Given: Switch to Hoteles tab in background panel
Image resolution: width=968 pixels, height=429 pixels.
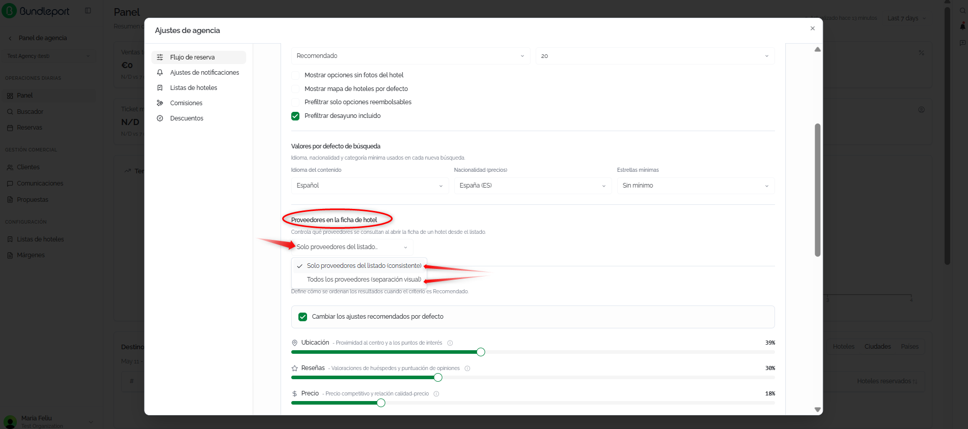Looking at the screenshot, I should tap(844, 347).
